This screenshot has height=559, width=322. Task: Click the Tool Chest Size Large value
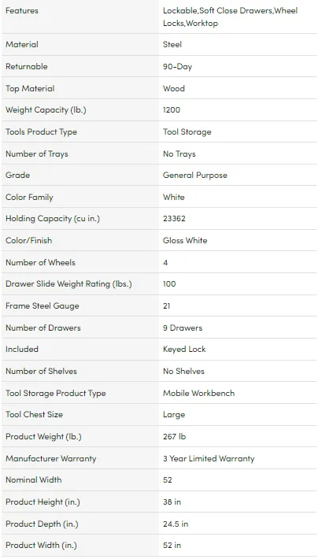(174, 415)
